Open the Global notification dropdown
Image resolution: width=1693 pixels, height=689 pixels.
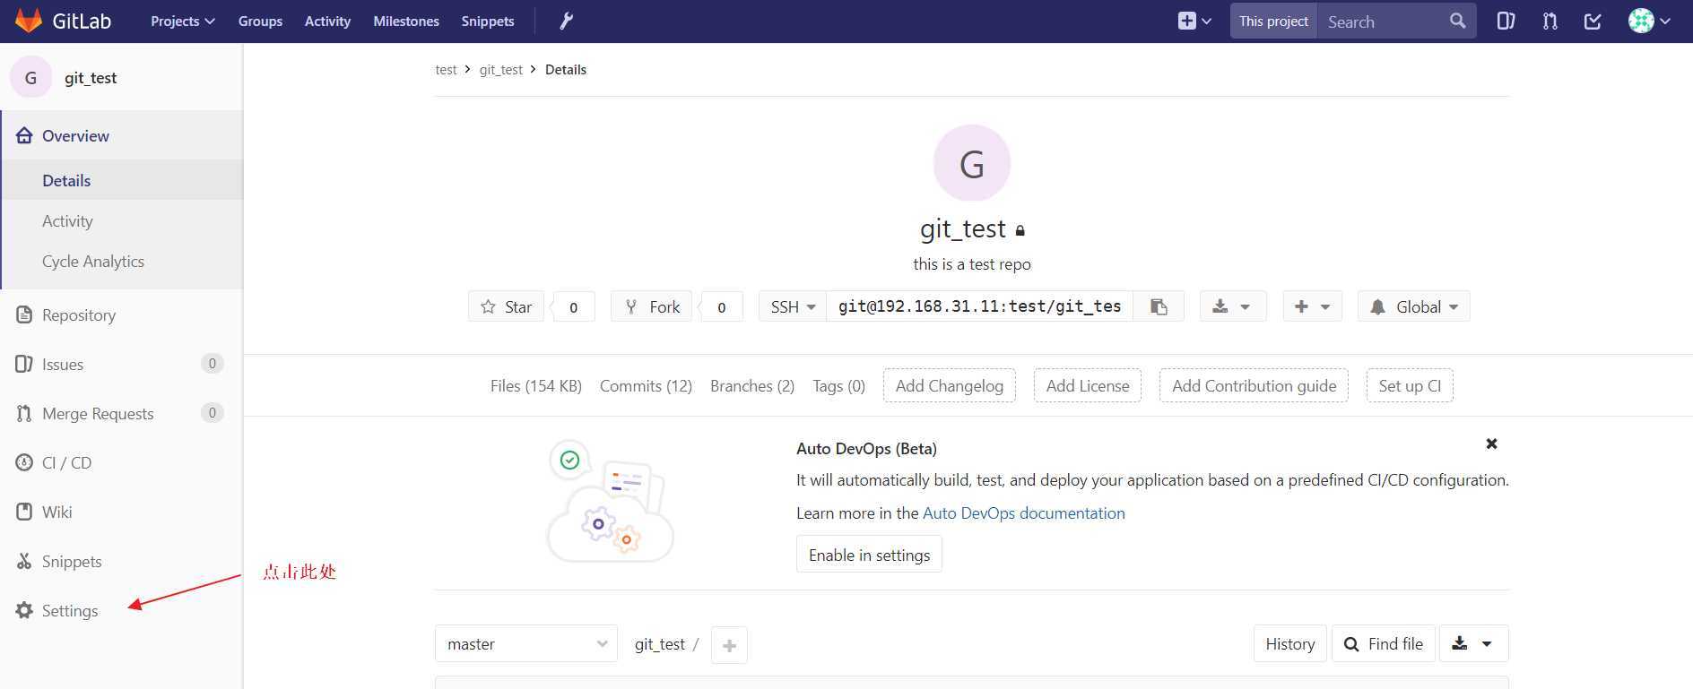pos(1413,306)
